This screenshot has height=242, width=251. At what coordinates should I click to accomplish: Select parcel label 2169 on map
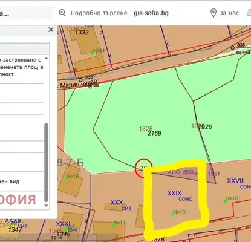(x=154, y=133)
